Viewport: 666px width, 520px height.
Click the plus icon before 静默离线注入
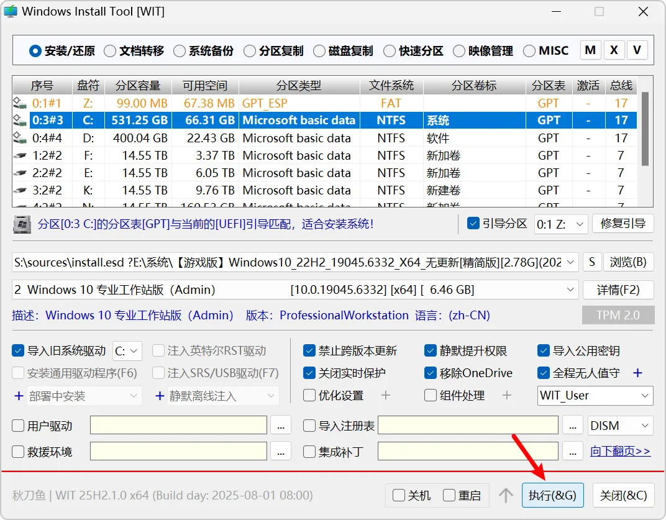160,396
